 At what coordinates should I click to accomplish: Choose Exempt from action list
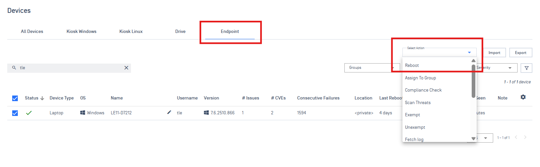pyautogui.click(x=437, y=115)
